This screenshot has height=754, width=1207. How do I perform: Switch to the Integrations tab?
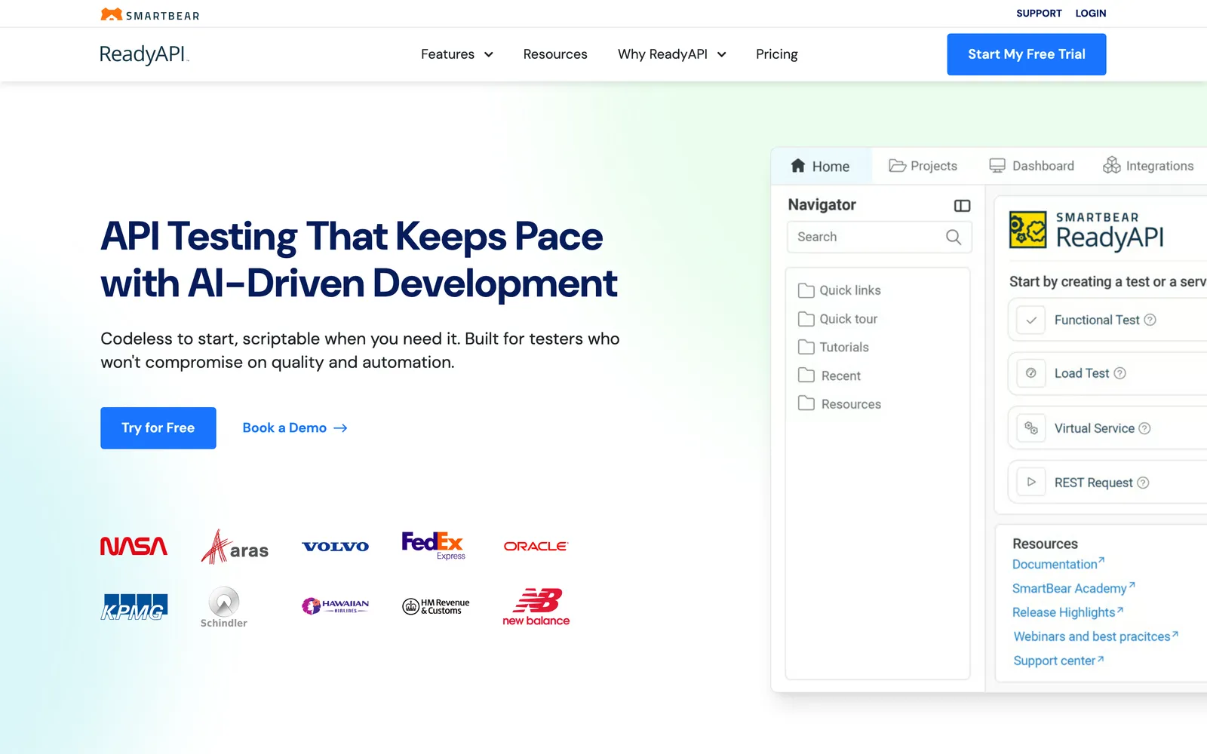pos(1148,166)
